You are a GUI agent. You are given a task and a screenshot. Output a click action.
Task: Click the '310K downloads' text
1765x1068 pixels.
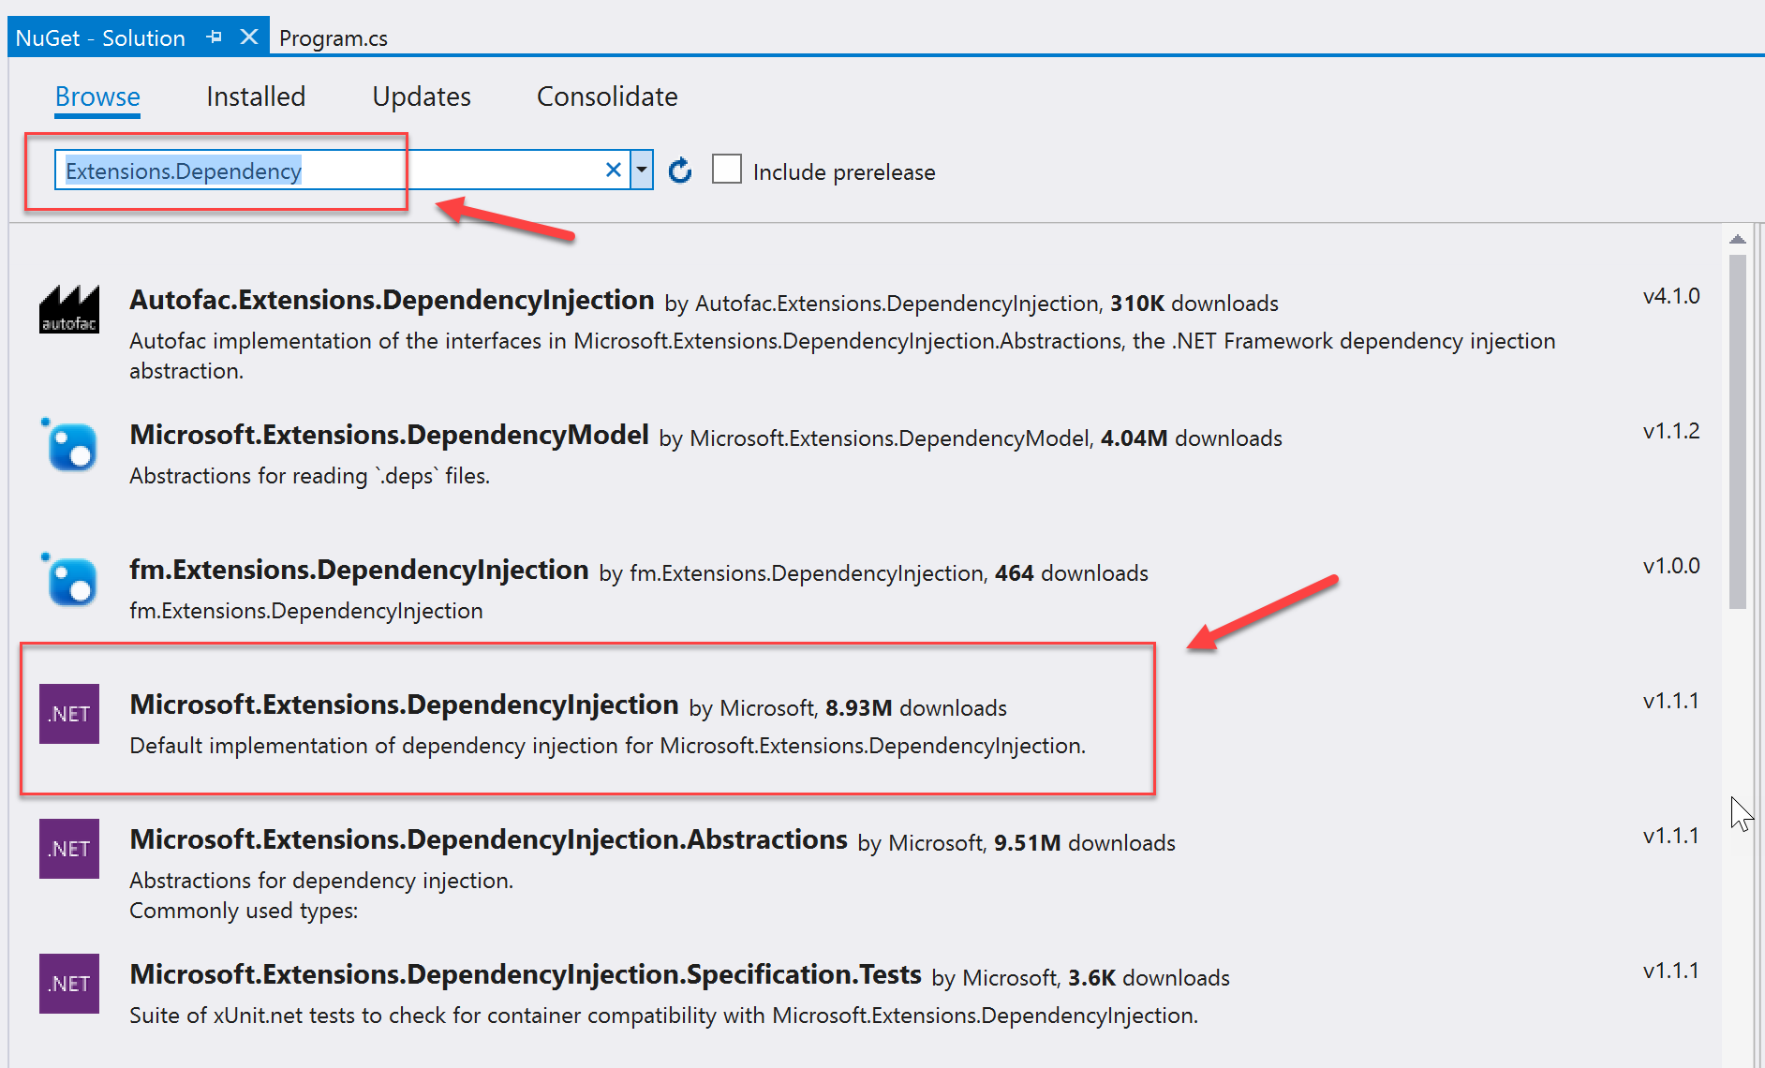(x=1194, y=304)
